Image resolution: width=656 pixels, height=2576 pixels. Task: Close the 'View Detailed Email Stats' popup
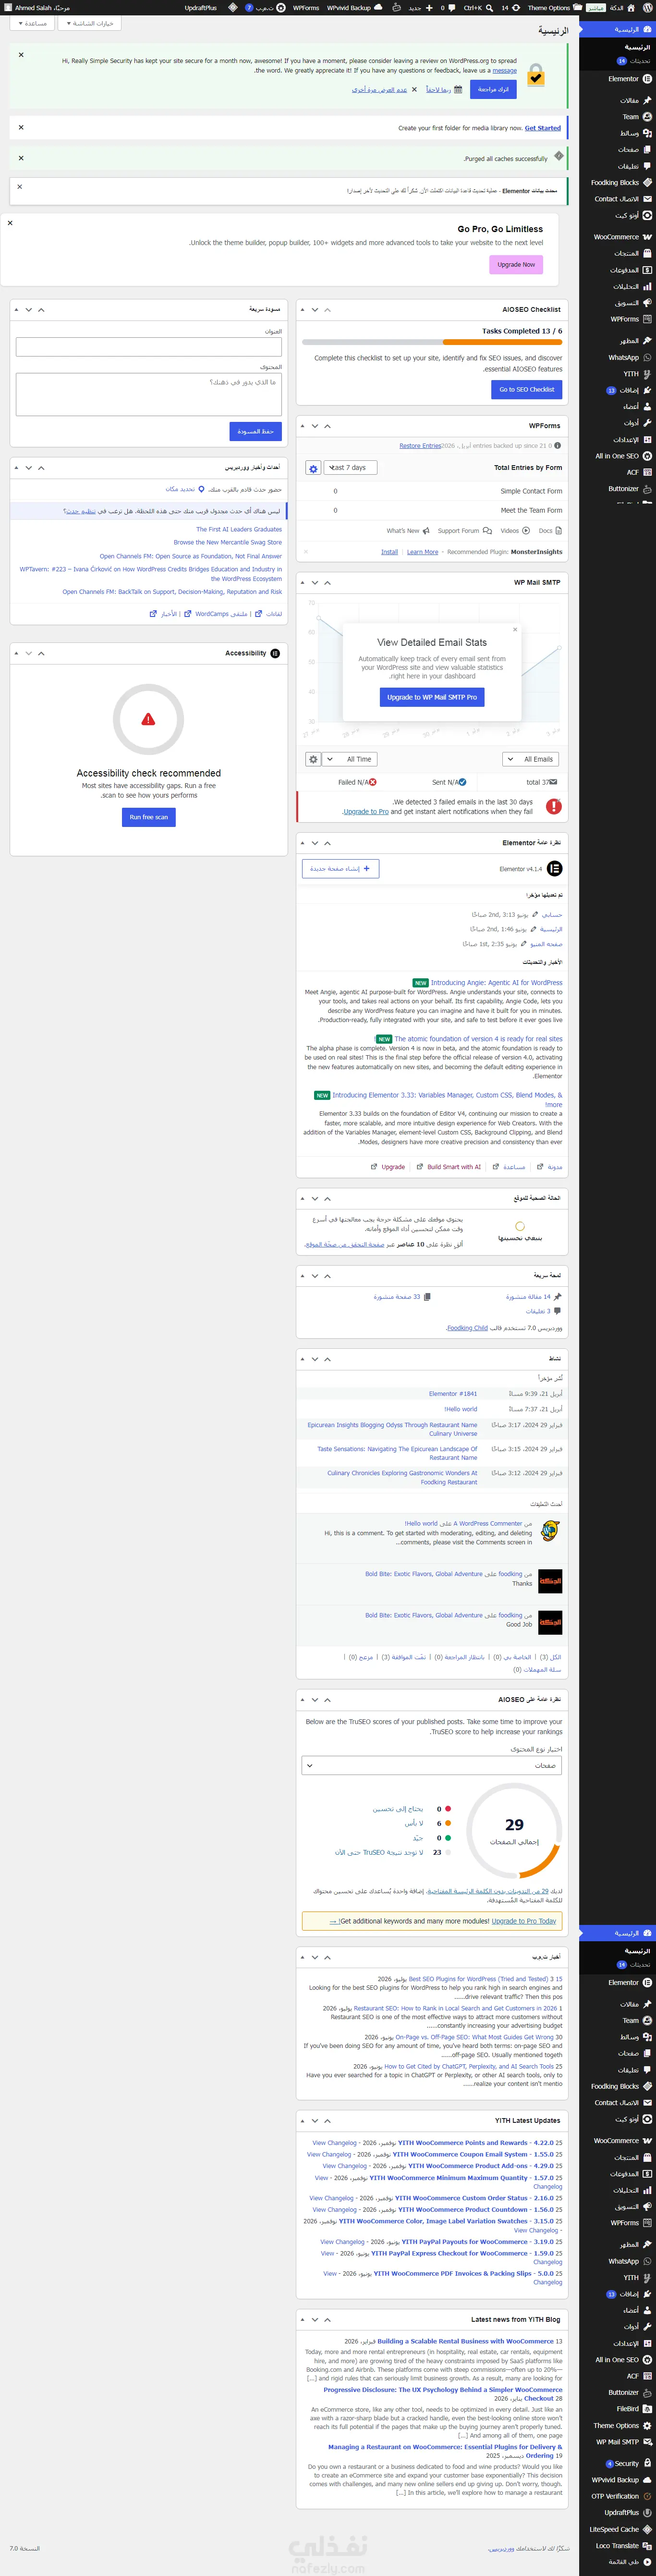(515, 629)
